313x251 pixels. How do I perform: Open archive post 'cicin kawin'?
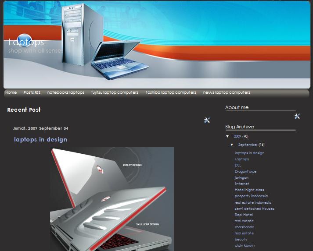(x=245, y=245)
